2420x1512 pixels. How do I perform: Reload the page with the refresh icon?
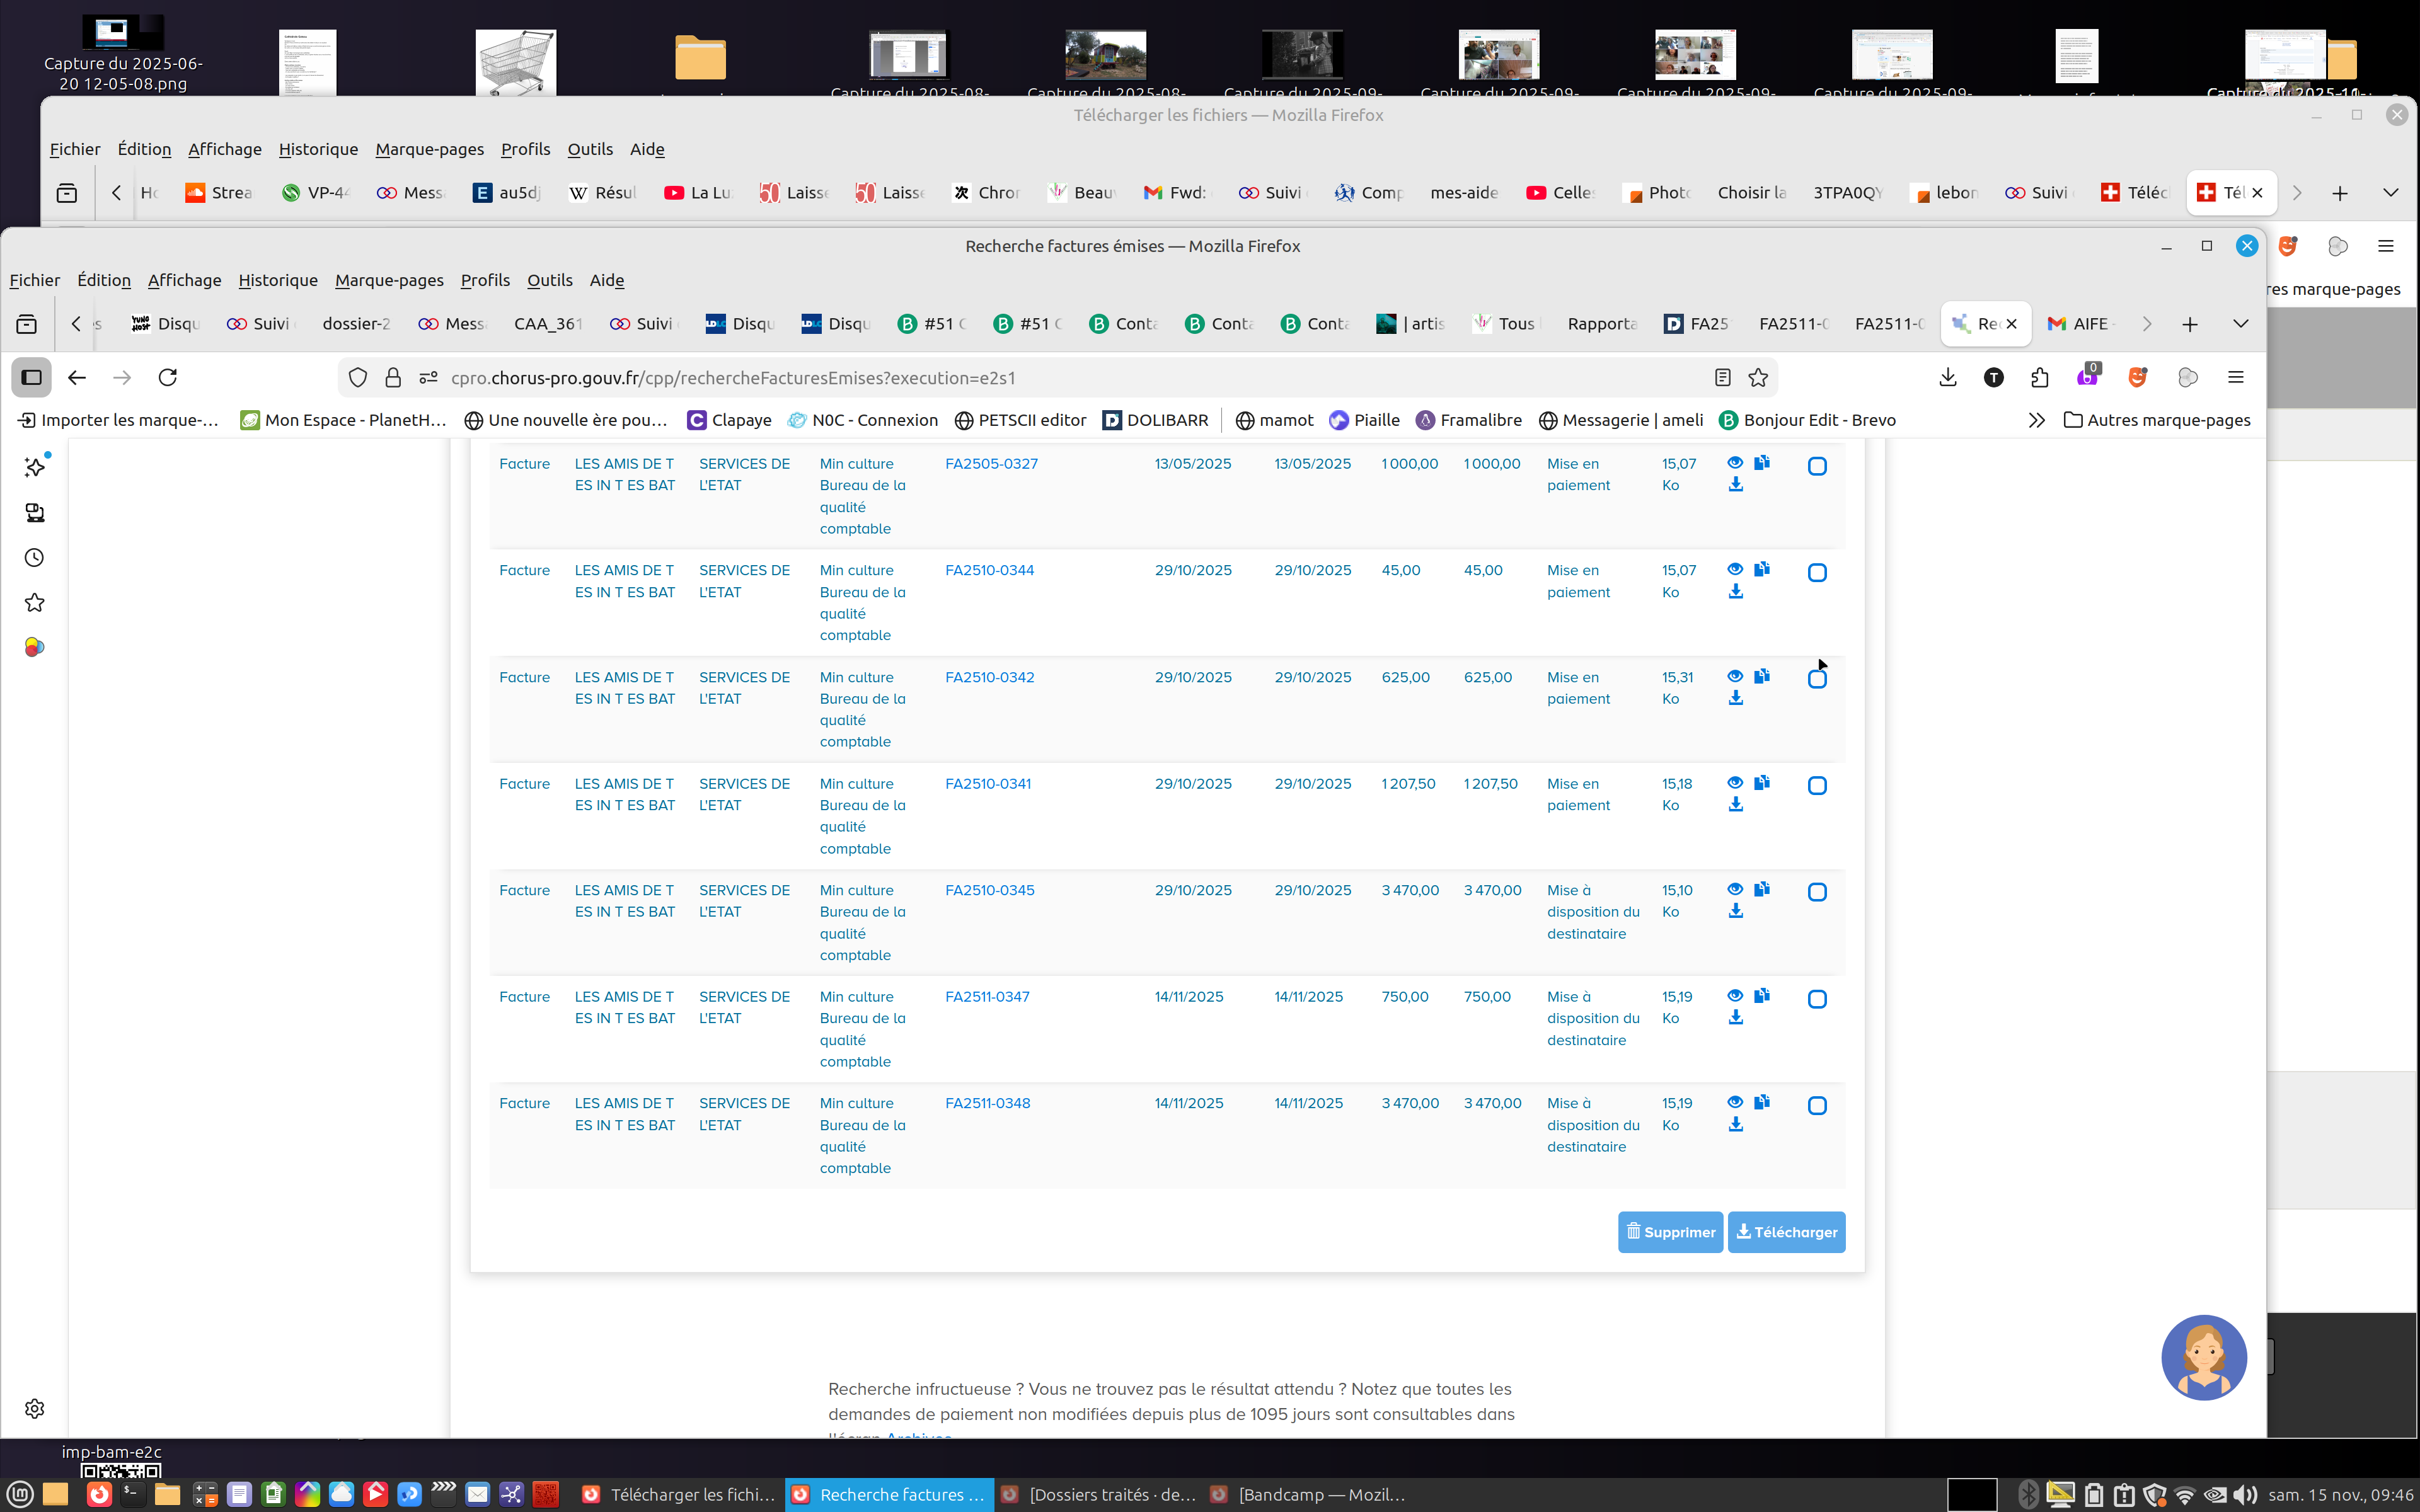click(168, 377)
